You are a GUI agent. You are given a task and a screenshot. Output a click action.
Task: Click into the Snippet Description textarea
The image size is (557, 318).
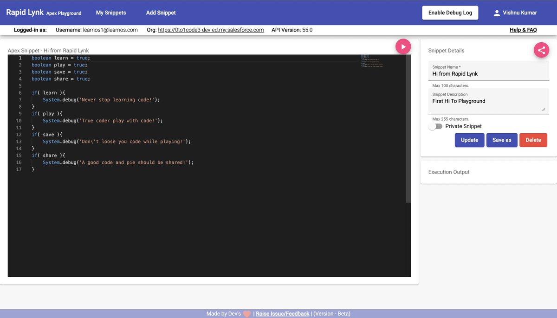point(488,101)
